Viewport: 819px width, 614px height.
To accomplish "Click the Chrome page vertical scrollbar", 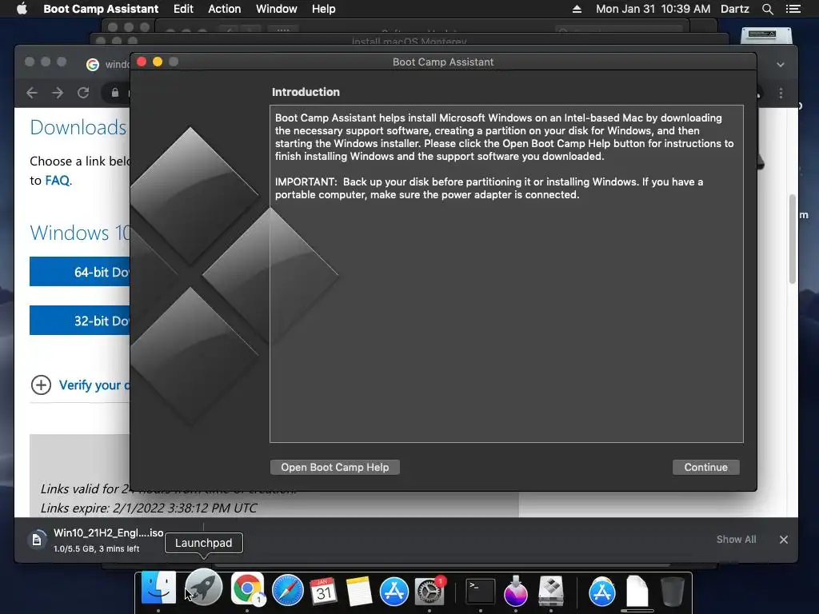I will (x=793, y=239).
